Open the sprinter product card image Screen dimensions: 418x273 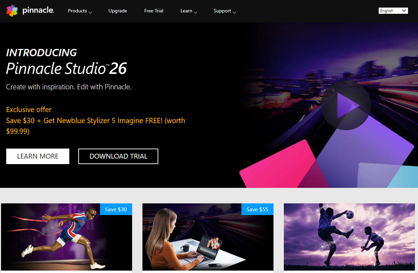pos(67,237)
